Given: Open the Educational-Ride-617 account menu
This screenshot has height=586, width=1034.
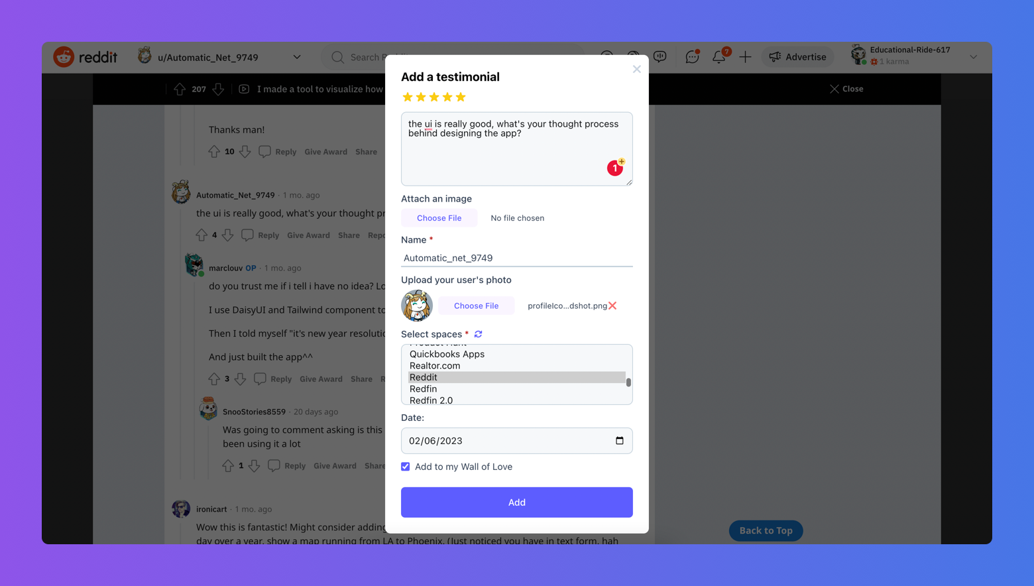Looking at the screenshot, I should [973, 57].
